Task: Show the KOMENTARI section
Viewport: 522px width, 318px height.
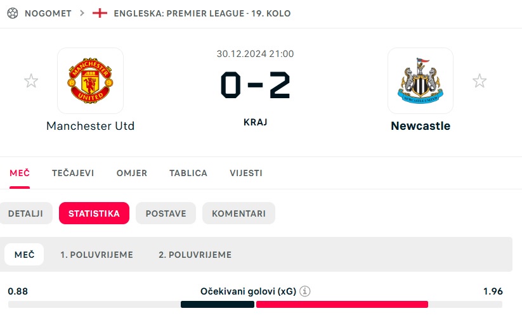Action: 238,213
